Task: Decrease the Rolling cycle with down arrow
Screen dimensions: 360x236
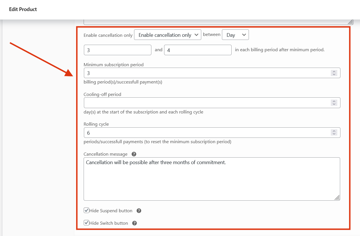Action: 334,134
